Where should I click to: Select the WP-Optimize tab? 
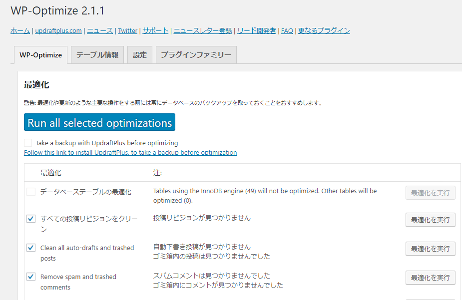(40, 55)
